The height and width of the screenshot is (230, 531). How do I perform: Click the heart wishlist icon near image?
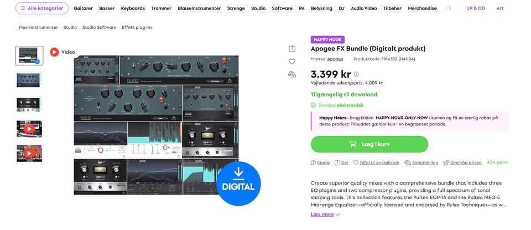292,61
